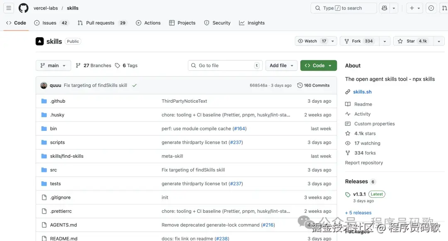Viewport: 448px width, 241px height.
Task: Open the src folder
Action: tap(54, 170)
